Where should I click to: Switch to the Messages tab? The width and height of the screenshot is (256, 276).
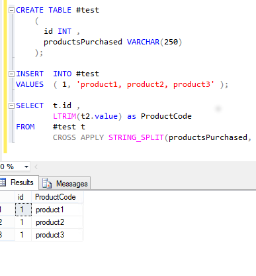(x=65, y=183)
